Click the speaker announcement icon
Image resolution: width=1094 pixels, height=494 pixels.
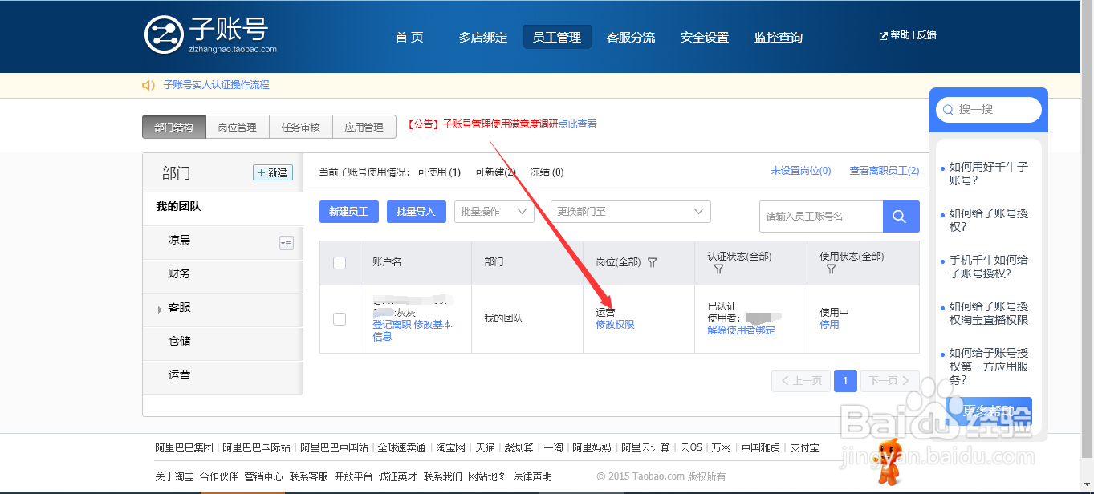click(x=148, y=85)
